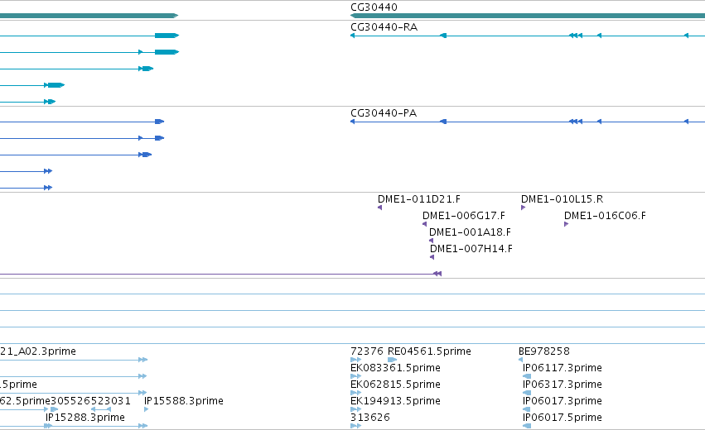Click the BE978258 EST arrow
705x430 pixels.
point(520,360)
